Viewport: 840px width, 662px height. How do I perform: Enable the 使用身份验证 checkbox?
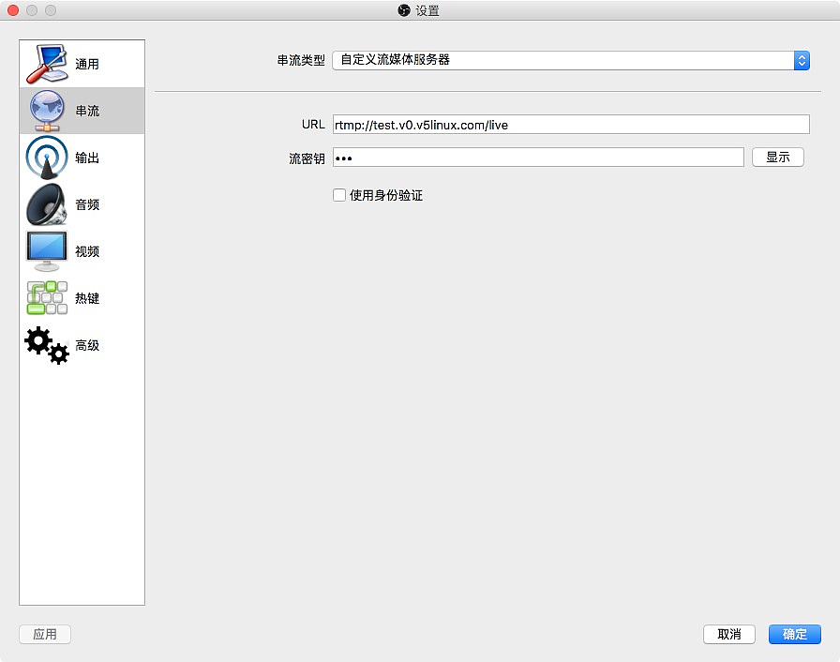point(339,195)
